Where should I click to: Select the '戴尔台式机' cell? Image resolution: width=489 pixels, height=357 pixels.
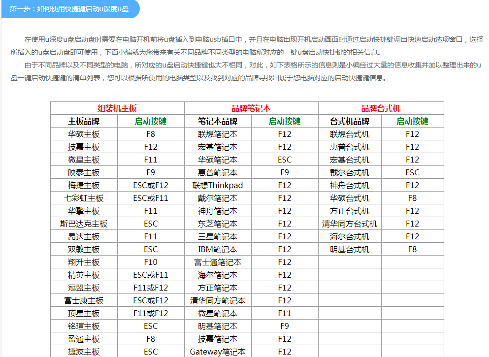point(350,172)
